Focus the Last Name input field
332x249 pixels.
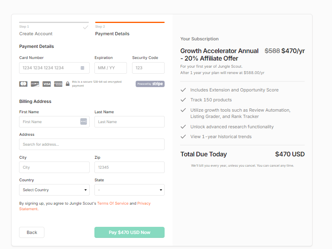(x=129, y=122)
